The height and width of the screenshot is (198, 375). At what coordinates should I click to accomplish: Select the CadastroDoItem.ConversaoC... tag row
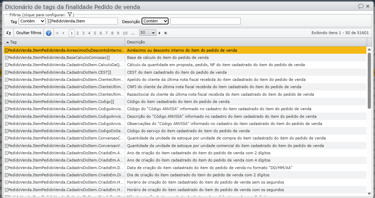tap(185, 138)
